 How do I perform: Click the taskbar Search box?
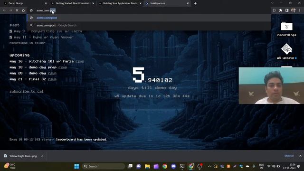click(x=104, y=166)
